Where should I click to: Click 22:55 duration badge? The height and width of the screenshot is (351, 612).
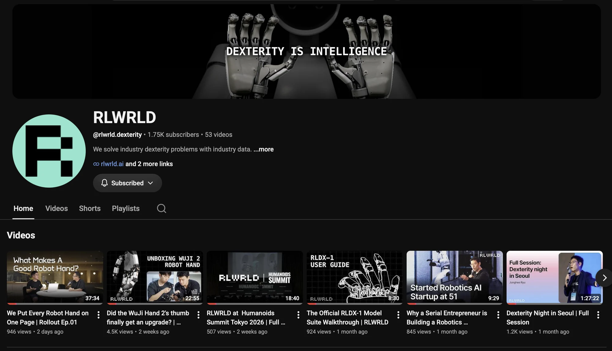tap(192, 298)
